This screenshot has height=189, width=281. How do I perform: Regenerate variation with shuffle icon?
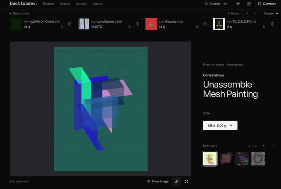point(176,181)
